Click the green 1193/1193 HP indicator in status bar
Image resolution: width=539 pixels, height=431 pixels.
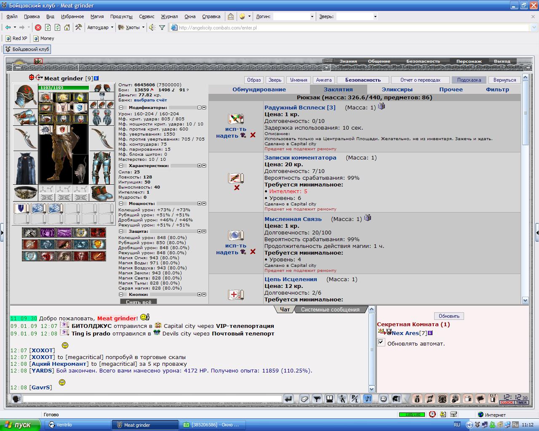tap(412, 415)
